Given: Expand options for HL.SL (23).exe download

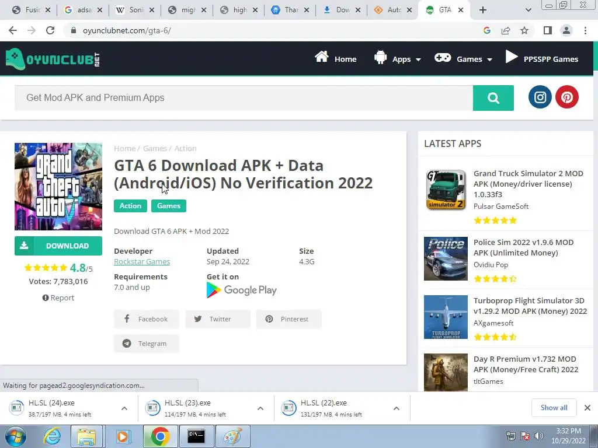Looking at the screenshot, I should pyautogui.click(x=260, y=408).
